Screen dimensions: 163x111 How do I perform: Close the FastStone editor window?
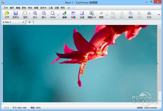point(158,2)
